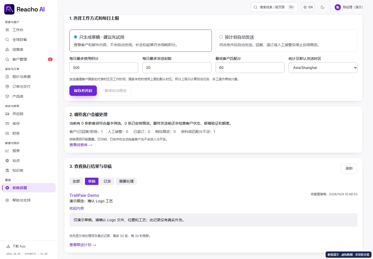The image size is (373, 259).
Task: Open 知识库 book icon
Action: (x=7, y=170)
